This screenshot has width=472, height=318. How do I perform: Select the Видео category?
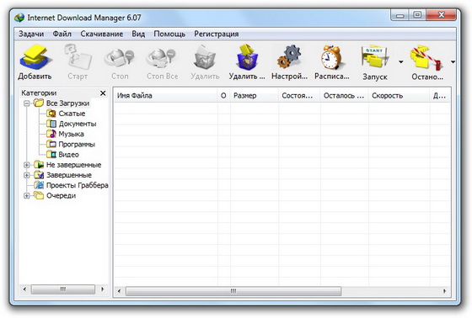[68, 155]
